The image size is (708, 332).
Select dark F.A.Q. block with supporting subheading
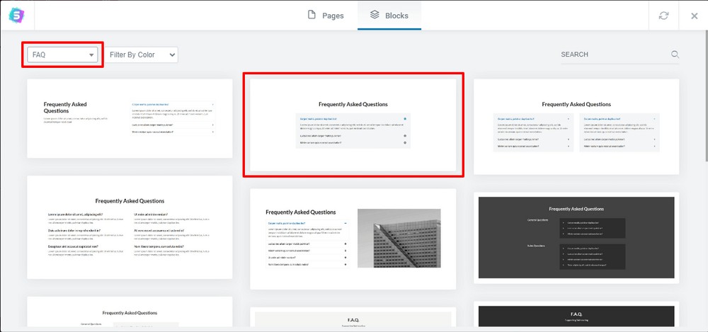[576, 314]
